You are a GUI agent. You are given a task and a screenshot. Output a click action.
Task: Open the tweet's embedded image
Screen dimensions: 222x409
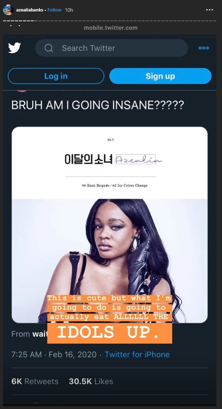110,225
